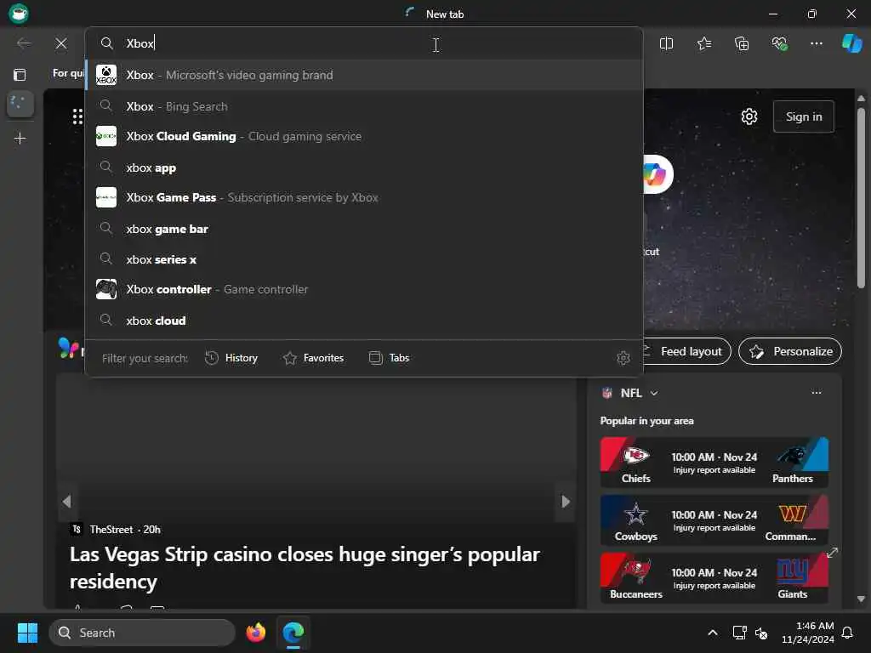This screenshot has height=653, width=871.
Task: Select xbox game bar suggestion
Action: (364, 229)
